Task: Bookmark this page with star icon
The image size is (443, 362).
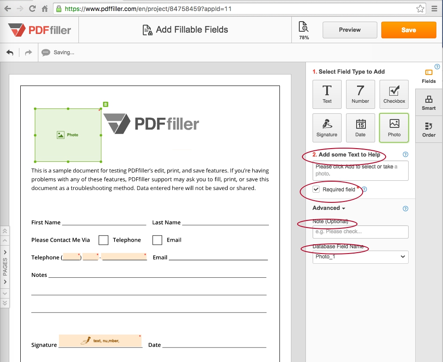Action: [420, 9]
